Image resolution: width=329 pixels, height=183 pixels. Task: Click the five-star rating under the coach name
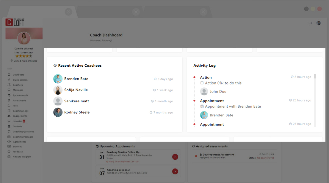click(x=23, y=56)
